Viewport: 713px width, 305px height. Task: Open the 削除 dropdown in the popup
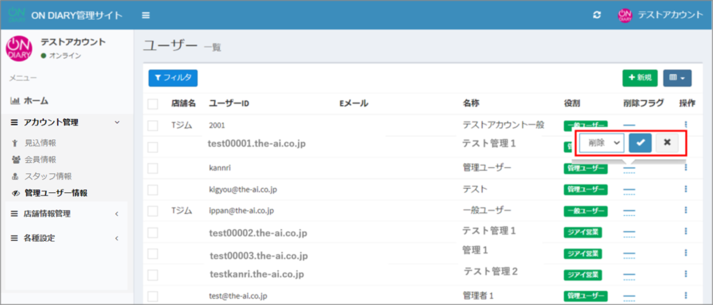(x=601, y=142)
